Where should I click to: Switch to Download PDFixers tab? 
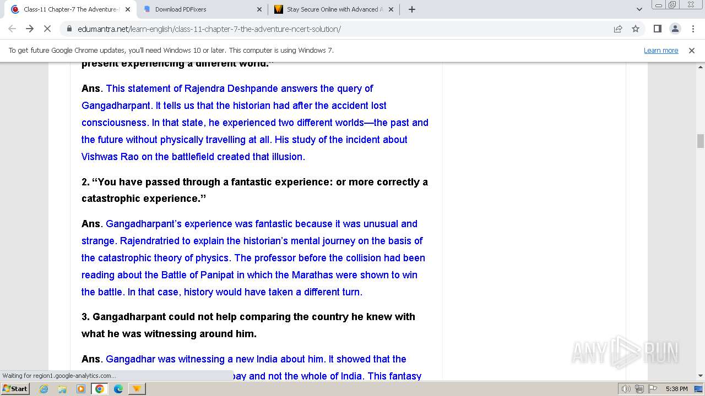tap(202, 9)
